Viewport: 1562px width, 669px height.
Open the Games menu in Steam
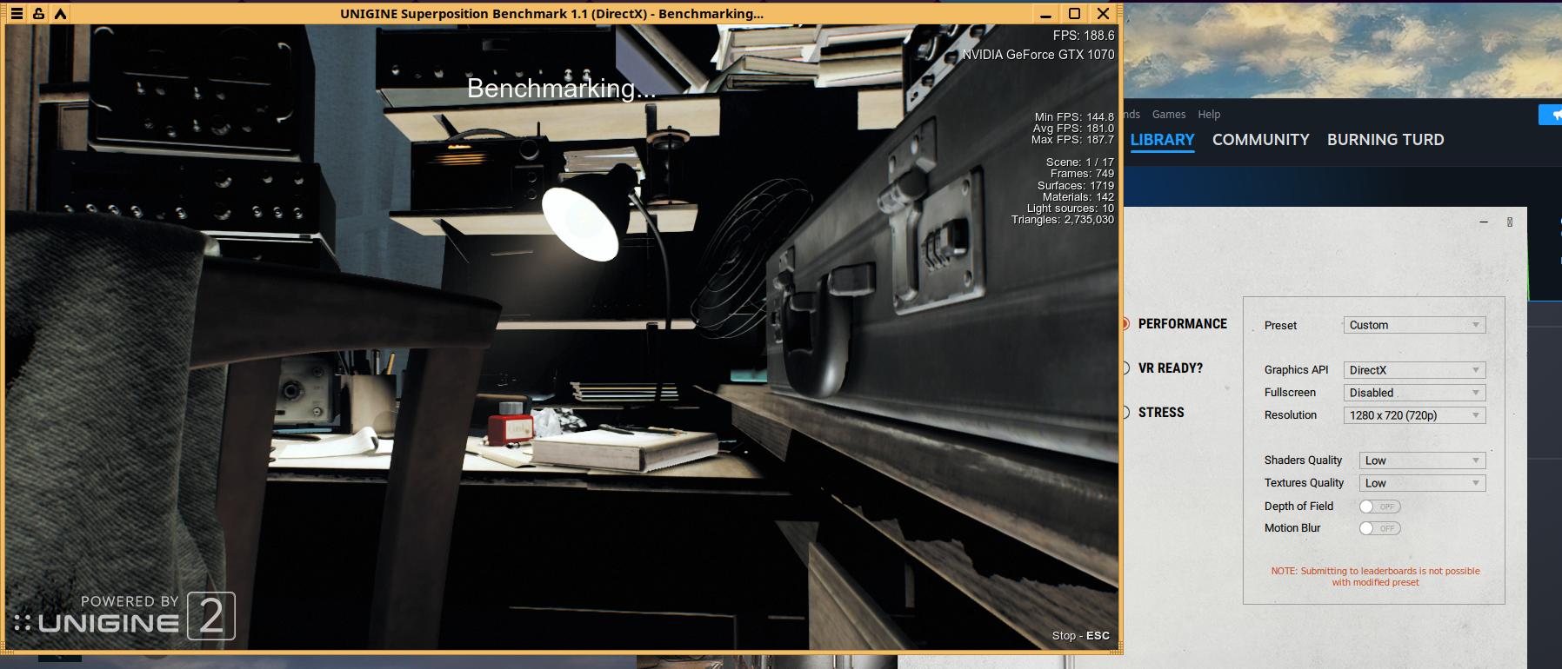click(x=1169, y=115)
